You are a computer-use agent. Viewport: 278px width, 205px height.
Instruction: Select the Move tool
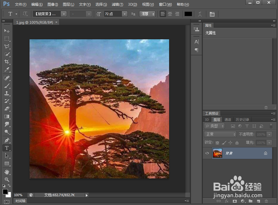pos(7,31)
